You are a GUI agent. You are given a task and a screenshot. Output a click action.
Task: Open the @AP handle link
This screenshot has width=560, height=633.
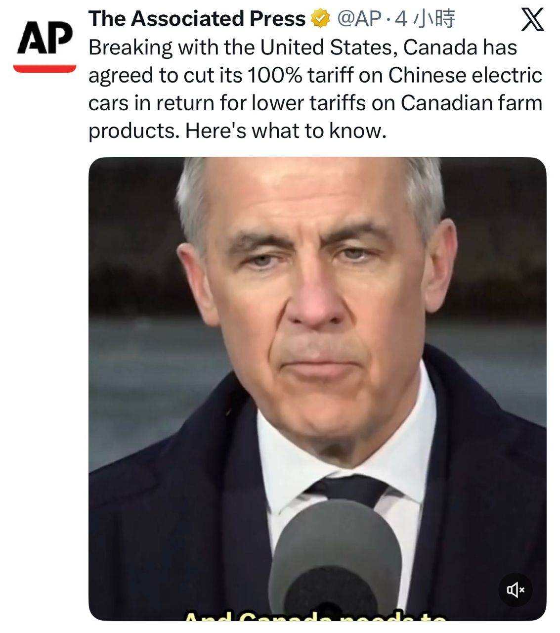359,19
